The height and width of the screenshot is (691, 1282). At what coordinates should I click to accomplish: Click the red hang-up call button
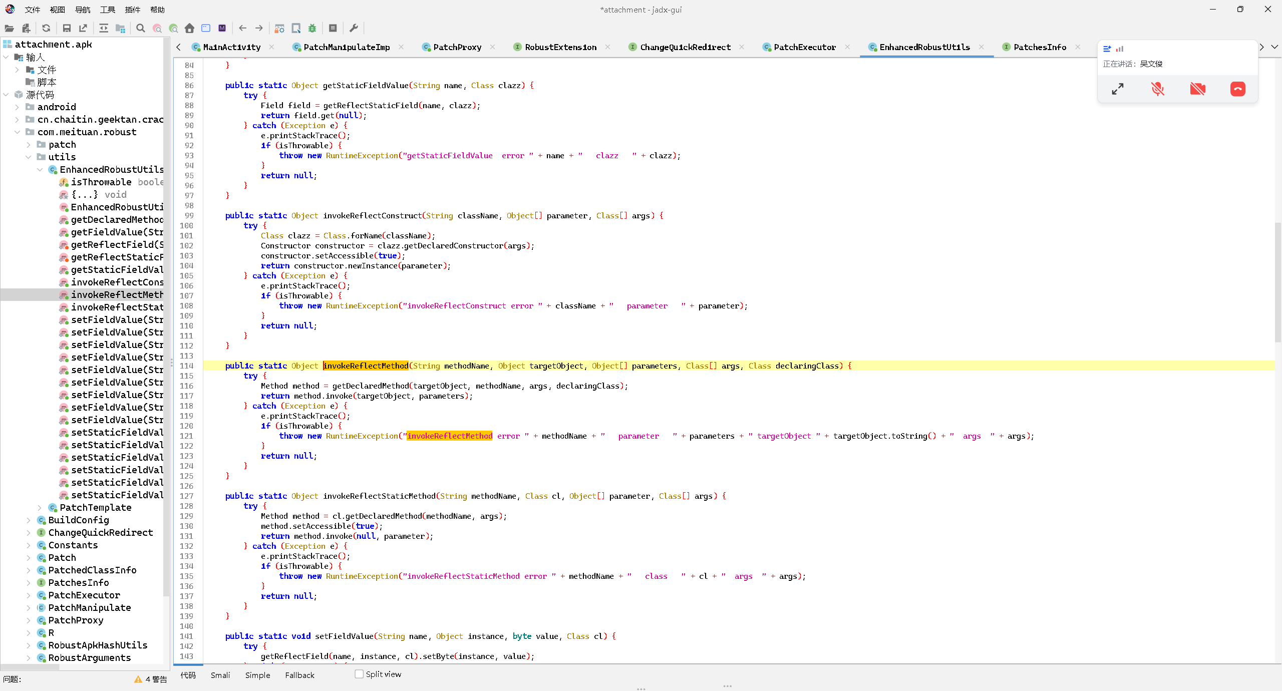[x=1237, y=89]
